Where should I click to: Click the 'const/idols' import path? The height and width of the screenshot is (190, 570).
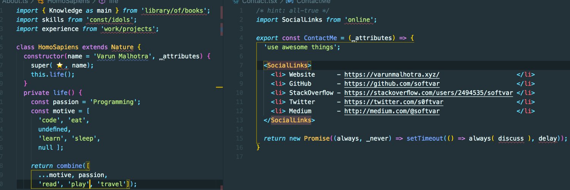(110, 20)
